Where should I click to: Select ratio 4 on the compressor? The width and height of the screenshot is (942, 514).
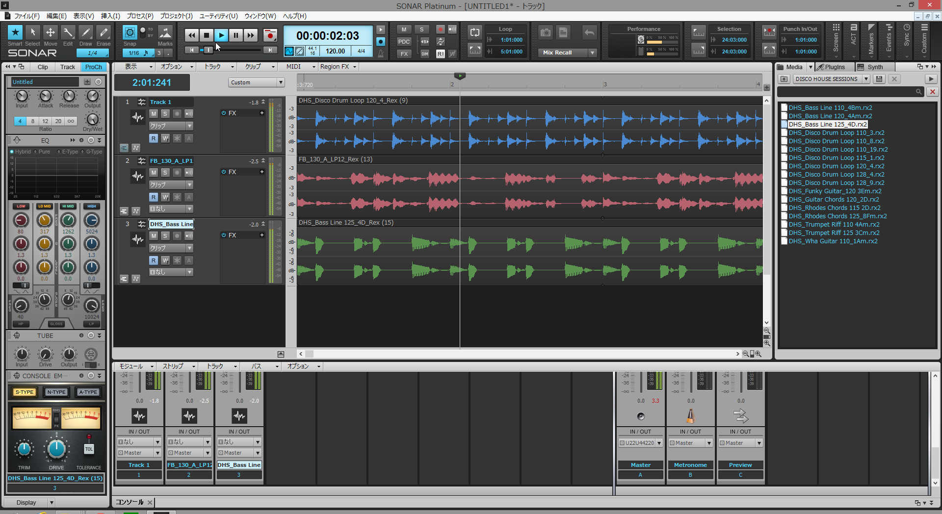click(x=20, y=121)
